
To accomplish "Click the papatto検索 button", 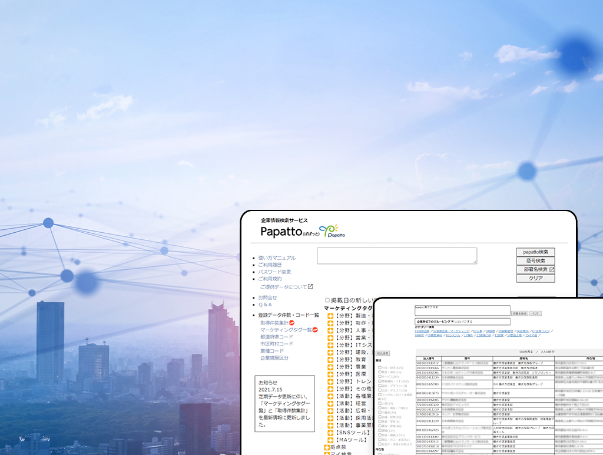I will coord(535,252).
